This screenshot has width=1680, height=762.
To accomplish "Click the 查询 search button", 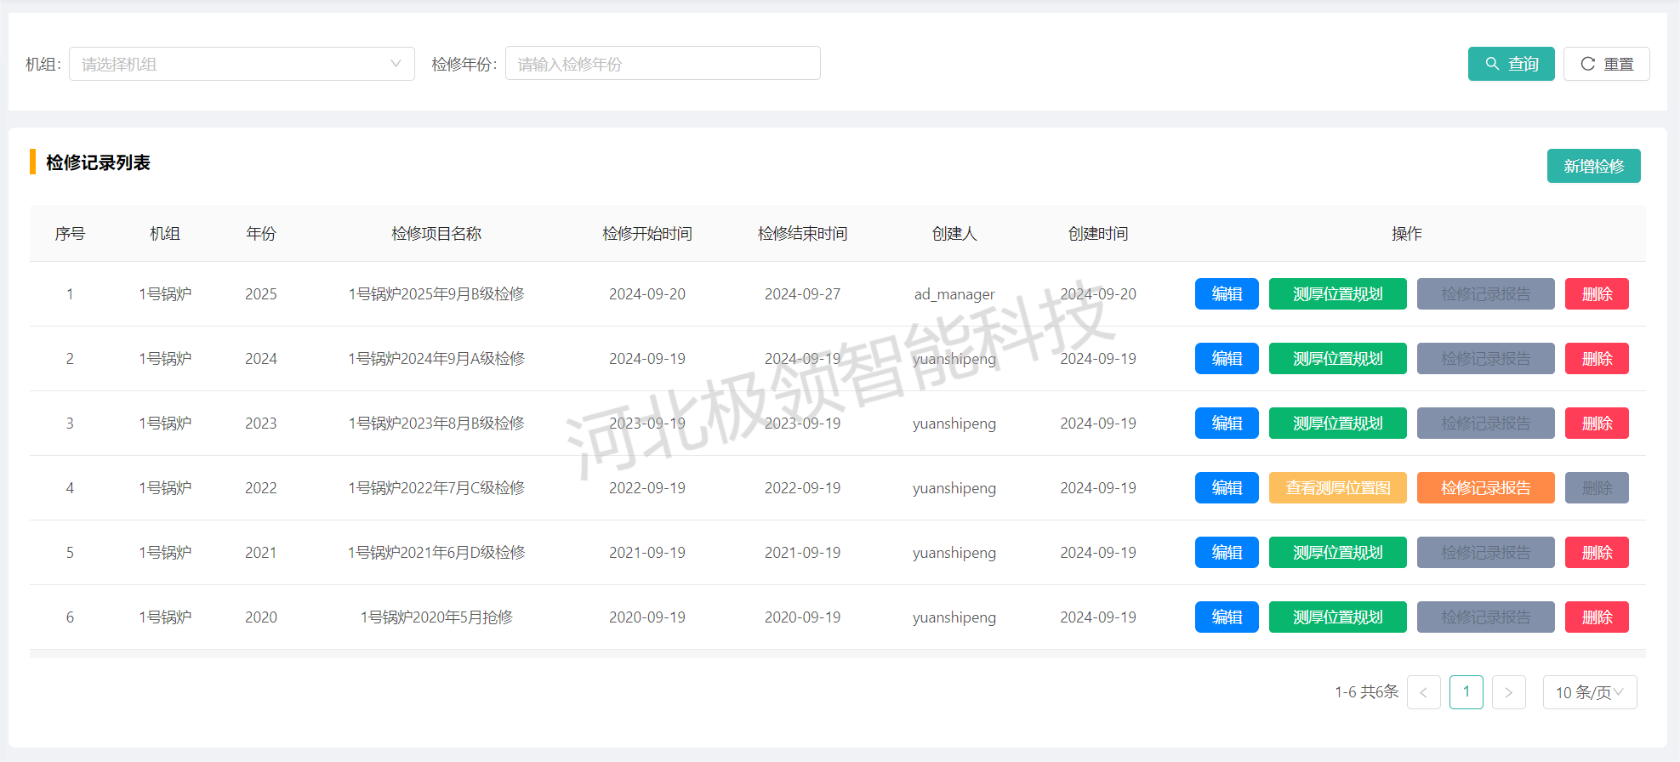I will pyautogui.click(x=1511, y=64).
